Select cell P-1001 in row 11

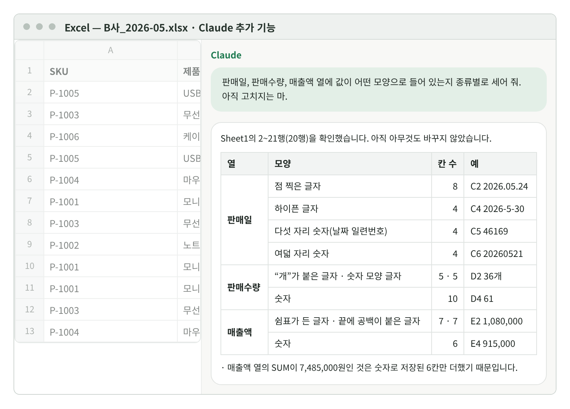[110, 288]
